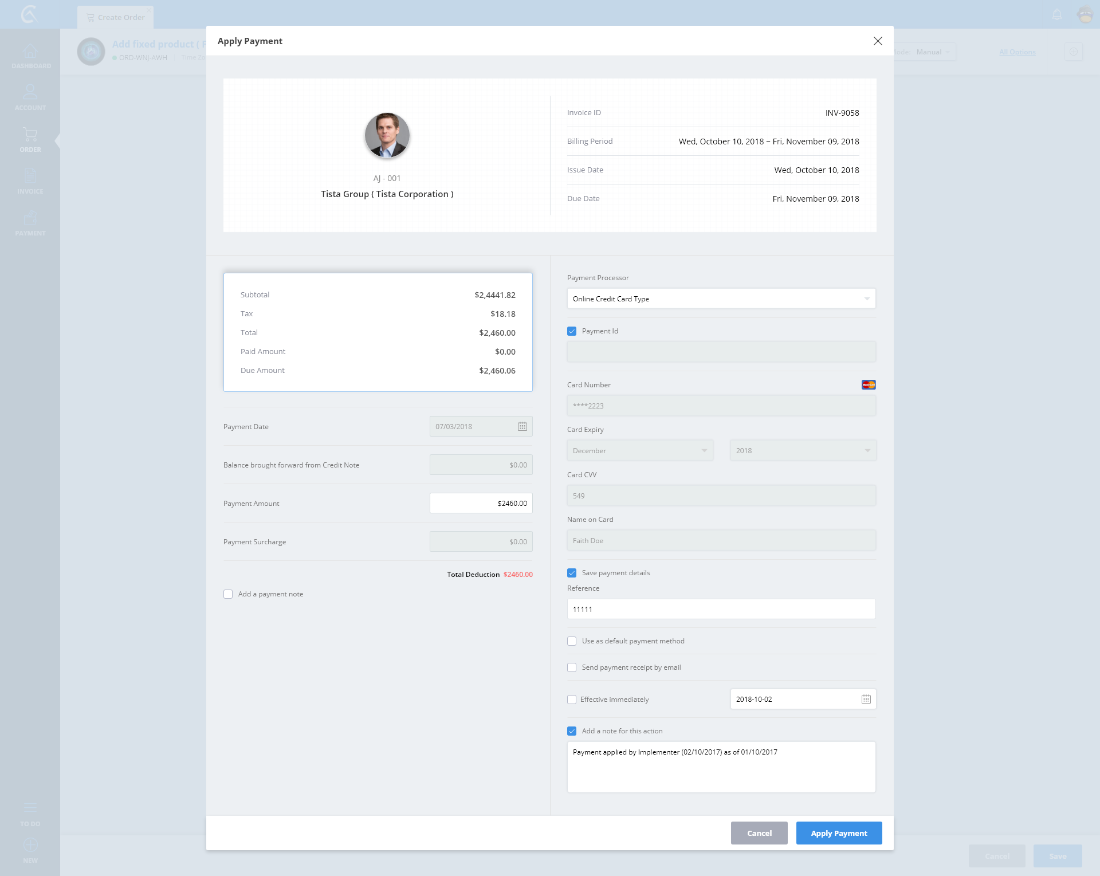Open the Payment Date calendar picker
Viewport: 1100px width, 876px height.
522,426
